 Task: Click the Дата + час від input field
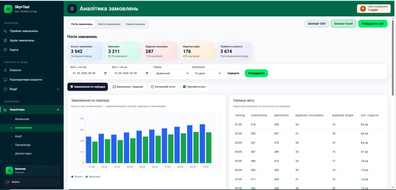(90, 73)
